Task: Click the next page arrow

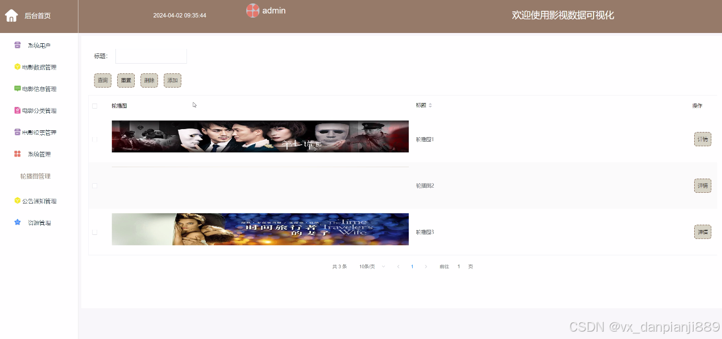Action: (426, 266)
